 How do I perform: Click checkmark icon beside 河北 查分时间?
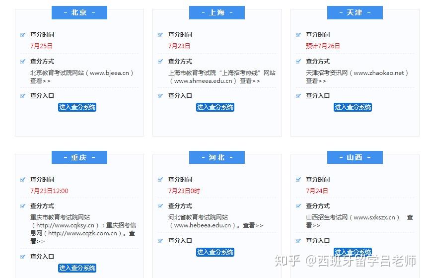coord(160,179)
